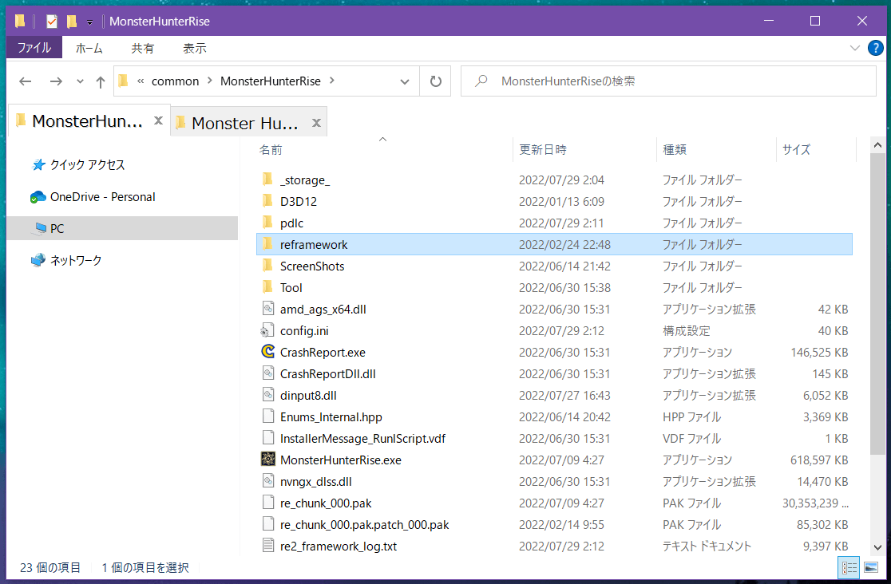Click the title bar folder icon
Image resolution: width=891 pixels, height=584 pixels.
click(21, 22)
